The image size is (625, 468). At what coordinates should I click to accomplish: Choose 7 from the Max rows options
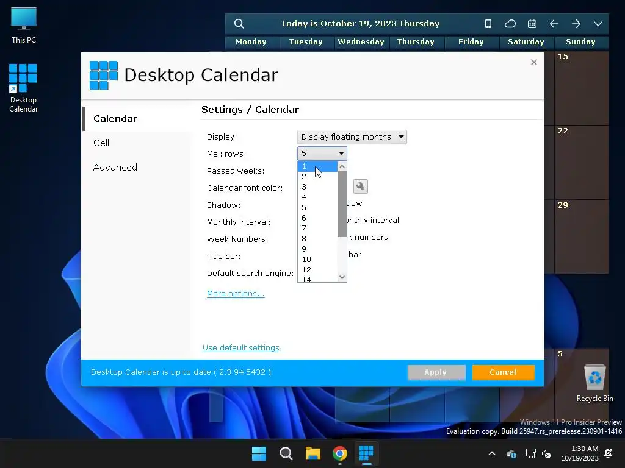click(x=317, y=228)
